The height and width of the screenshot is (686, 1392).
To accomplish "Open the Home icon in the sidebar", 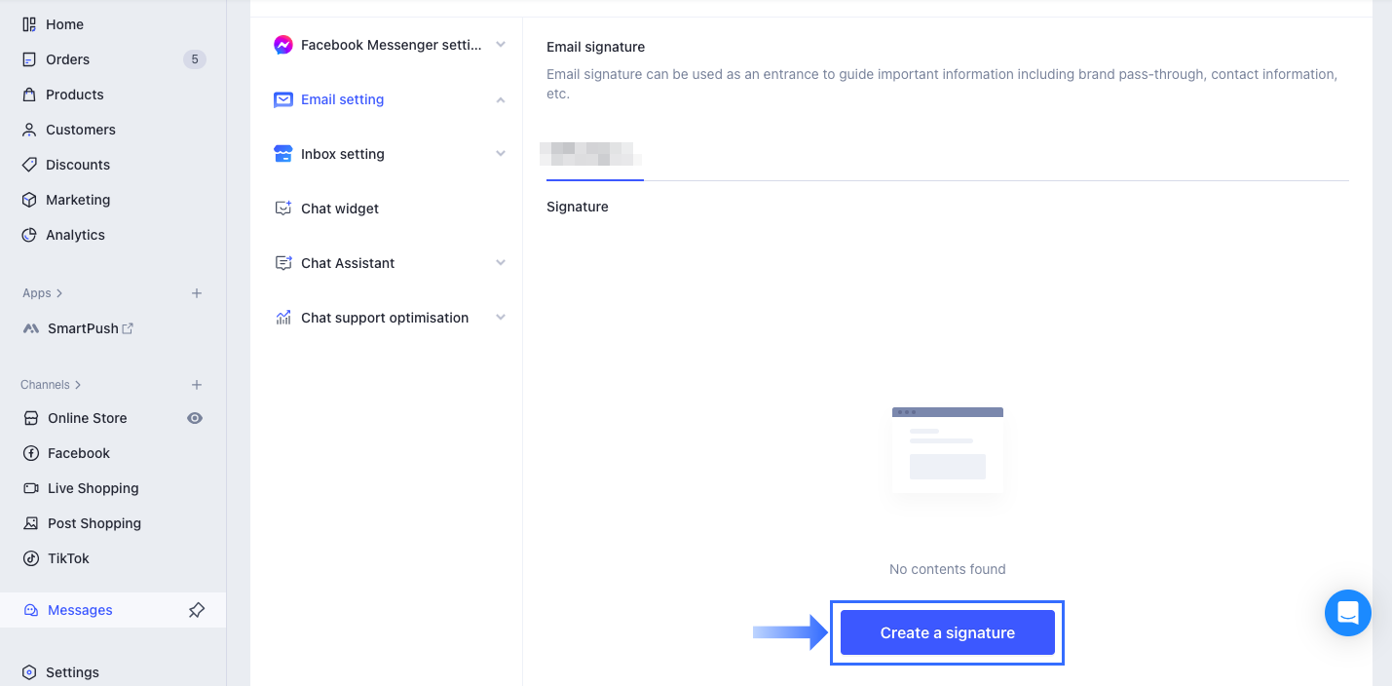I will 28,23.
